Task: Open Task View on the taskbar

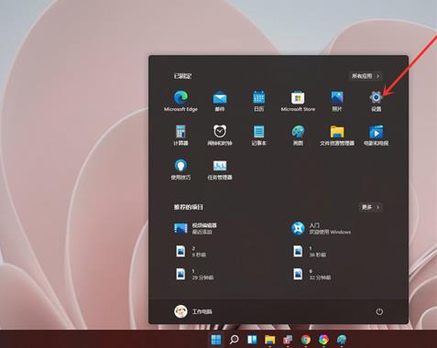Action: (x=252, y=339)
